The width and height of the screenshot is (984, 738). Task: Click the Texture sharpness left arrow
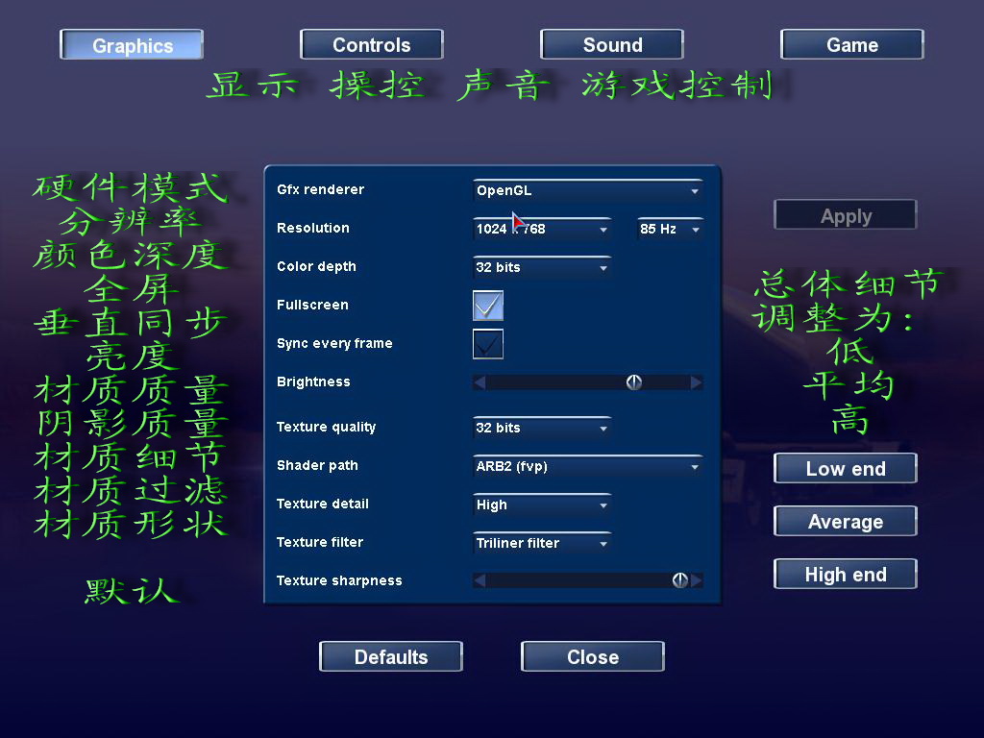coord(480,580)
